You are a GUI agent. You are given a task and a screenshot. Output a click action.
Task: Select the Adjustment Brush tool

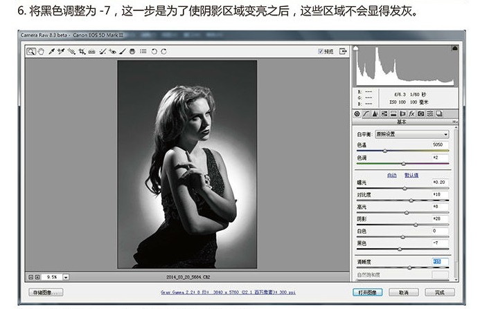pyautogui.click(x=123, y=51)
